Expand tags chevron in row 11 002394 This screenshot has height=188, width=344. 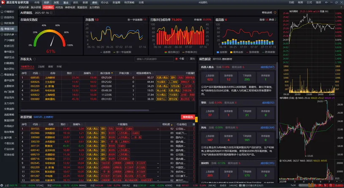click(158, 172)
